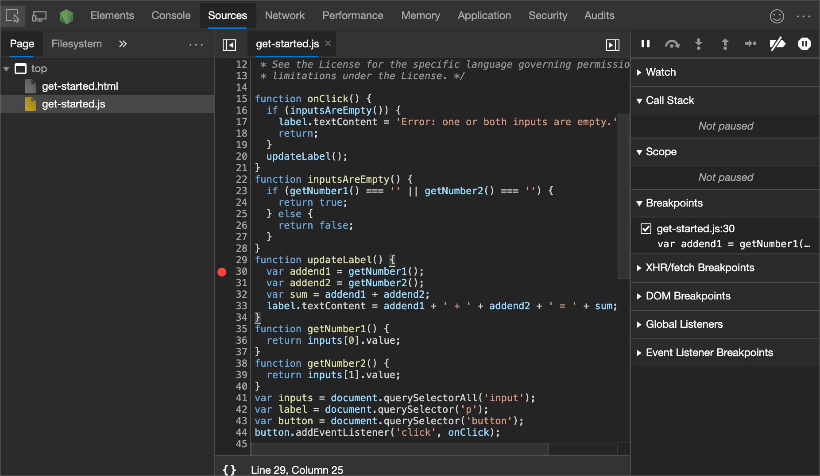Open the DevTools customize ellipsis menu
The image size is (820, 476).
point(804,16)
